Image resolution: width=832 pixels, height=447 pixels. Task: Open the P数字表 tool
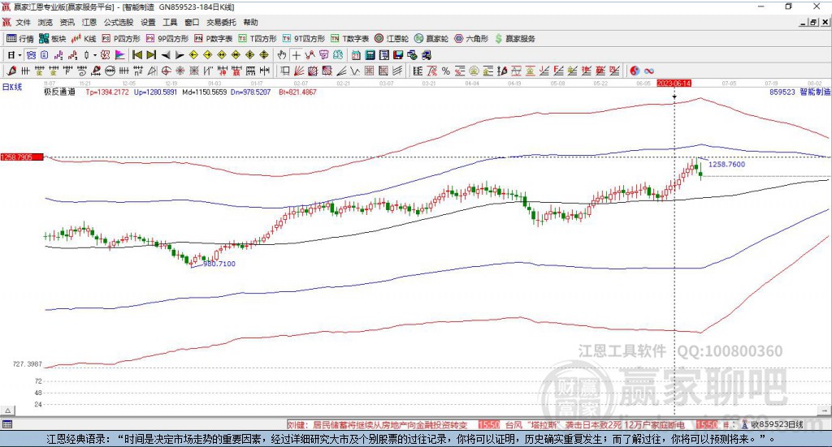(214, 39)
